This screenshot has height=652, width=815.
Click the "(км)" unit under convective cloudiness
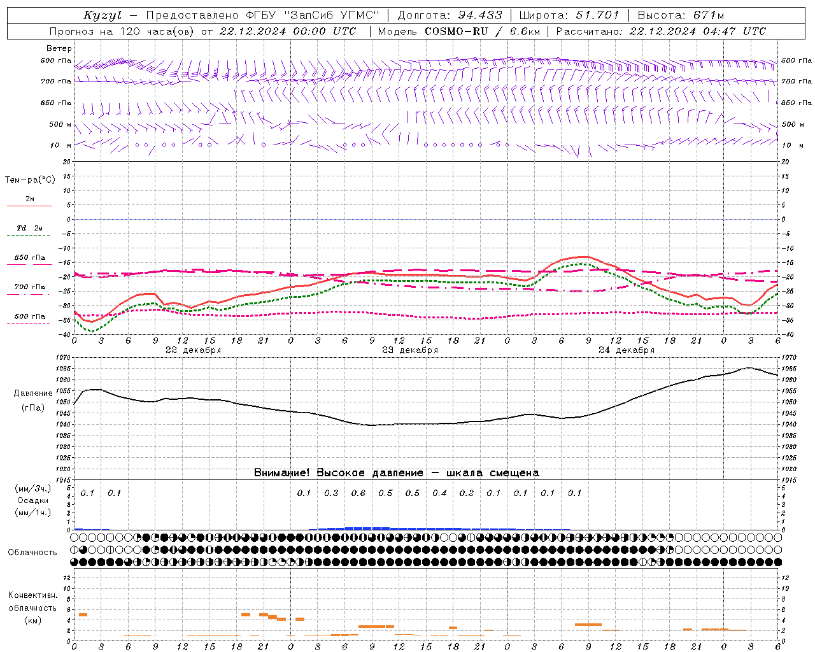33,620
